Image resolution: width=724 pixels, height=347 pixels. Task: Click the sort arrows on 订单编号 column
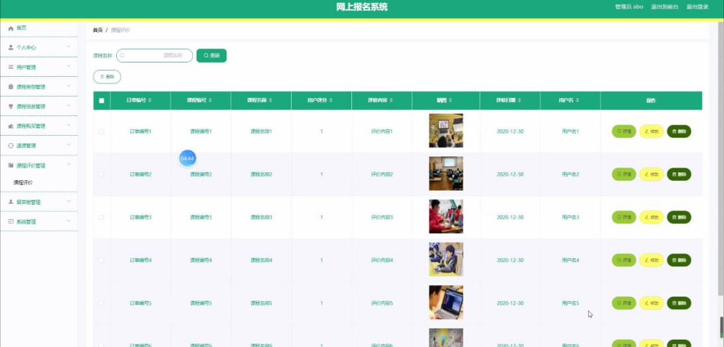pos(150,101)
